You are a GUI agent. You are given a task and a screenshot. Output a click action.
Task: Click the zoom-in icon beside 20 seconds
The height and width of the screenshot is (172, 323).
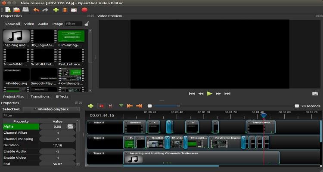tap(297, 106)
